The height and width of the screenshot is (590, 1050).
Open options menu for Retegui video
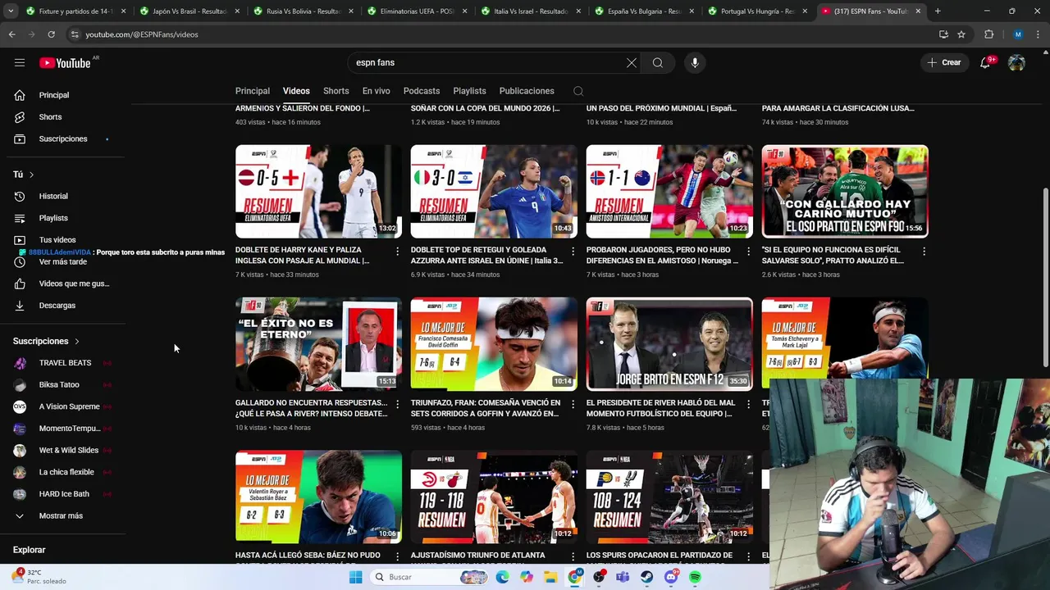point(573,251)
